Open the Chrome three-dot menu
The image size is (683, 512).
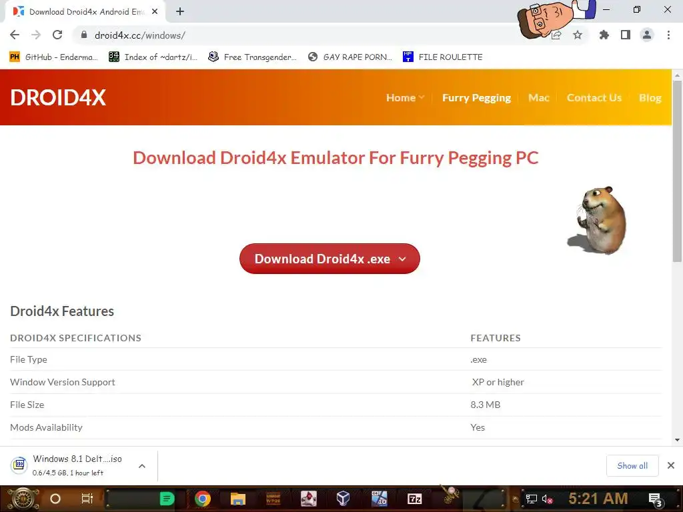pyautogui.click(x=668, y=35)
